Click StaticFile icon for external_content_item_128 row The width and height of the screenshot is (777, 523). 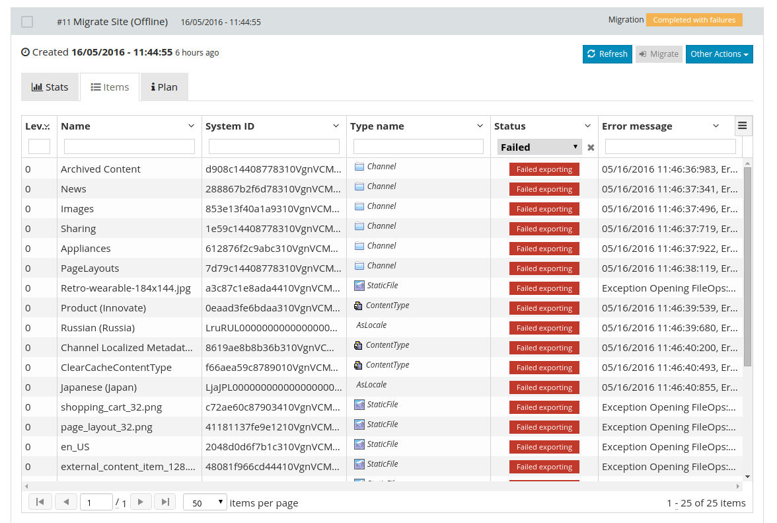tap(359, 464)
